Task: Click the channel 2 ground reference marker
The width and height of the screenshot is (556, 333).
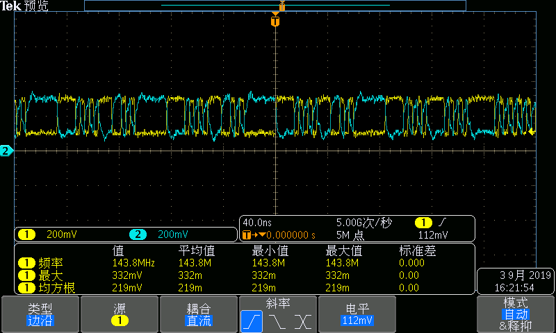Action: pos(6,151)
